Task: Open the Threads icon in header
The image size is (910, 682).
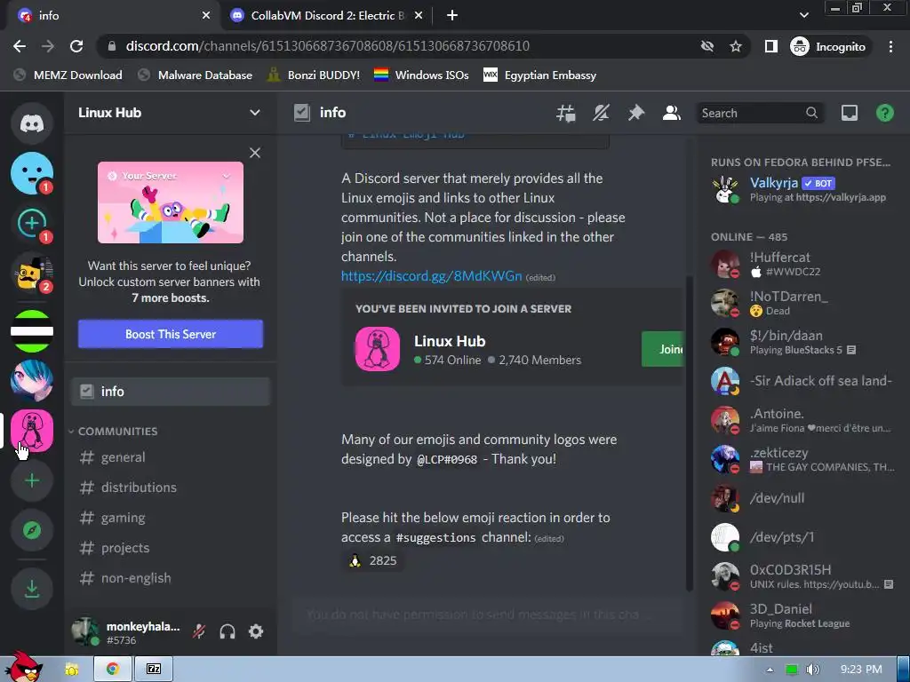Action: (x=566, y=113)
